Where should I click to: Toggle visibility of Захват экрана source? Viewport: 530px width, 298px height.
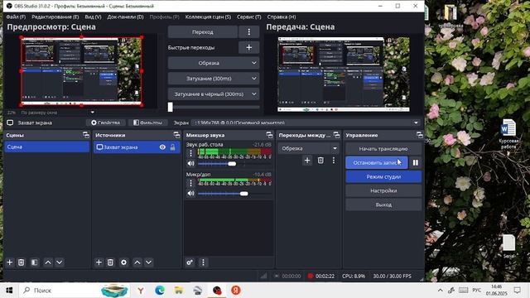tap(162, 147)
